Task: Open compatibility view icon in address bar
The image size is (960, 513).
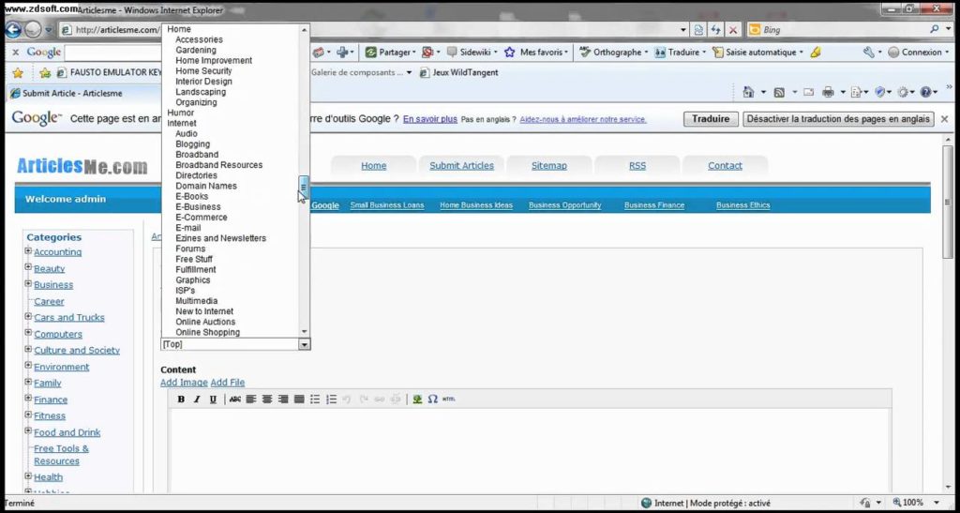Action: click(x=698, y=29)
